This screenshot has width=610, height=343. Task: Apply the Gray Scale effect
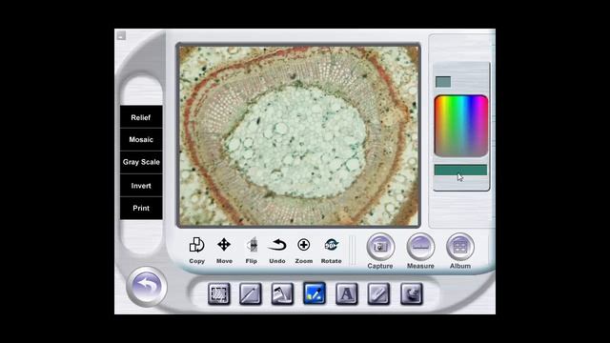coord(141,162)
